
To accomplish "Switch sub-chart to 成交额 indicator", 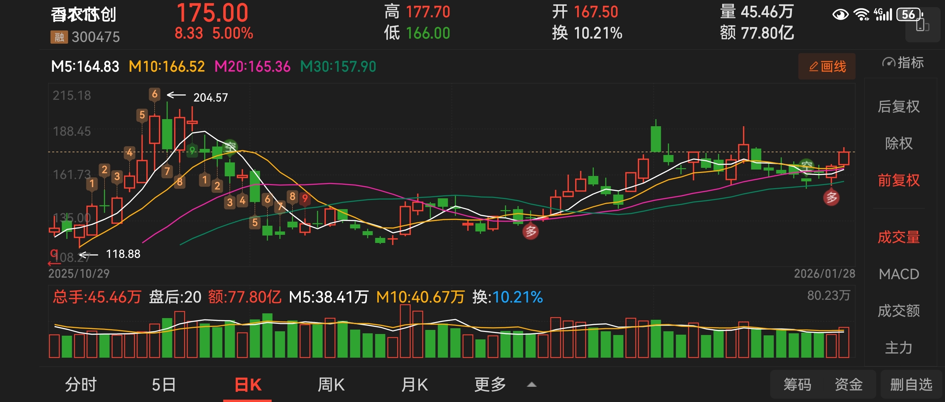I will click(x=898, y=311).
